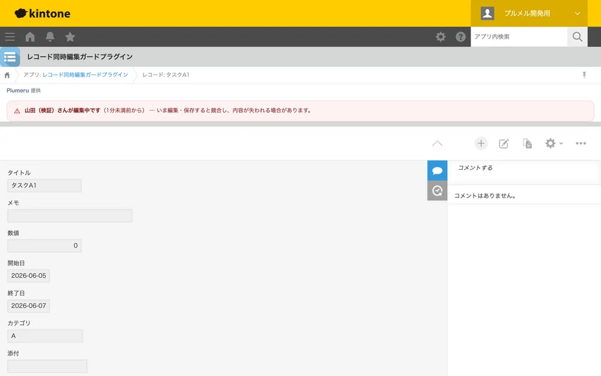This screenshot has height=376, width=601.
Task: Click コメントはありません。 message
Action: coord(485,196)
